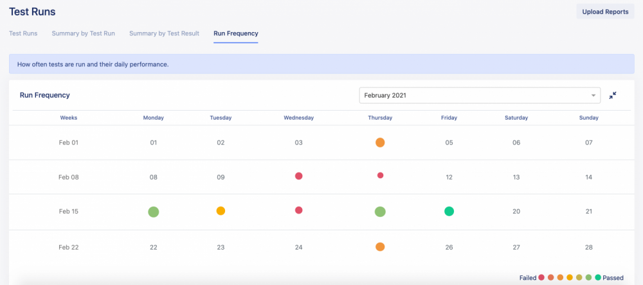The width and height of the screenshot is (643, 285).
Task: Click the Test Runs page title
Action: (x=32, y=12)
